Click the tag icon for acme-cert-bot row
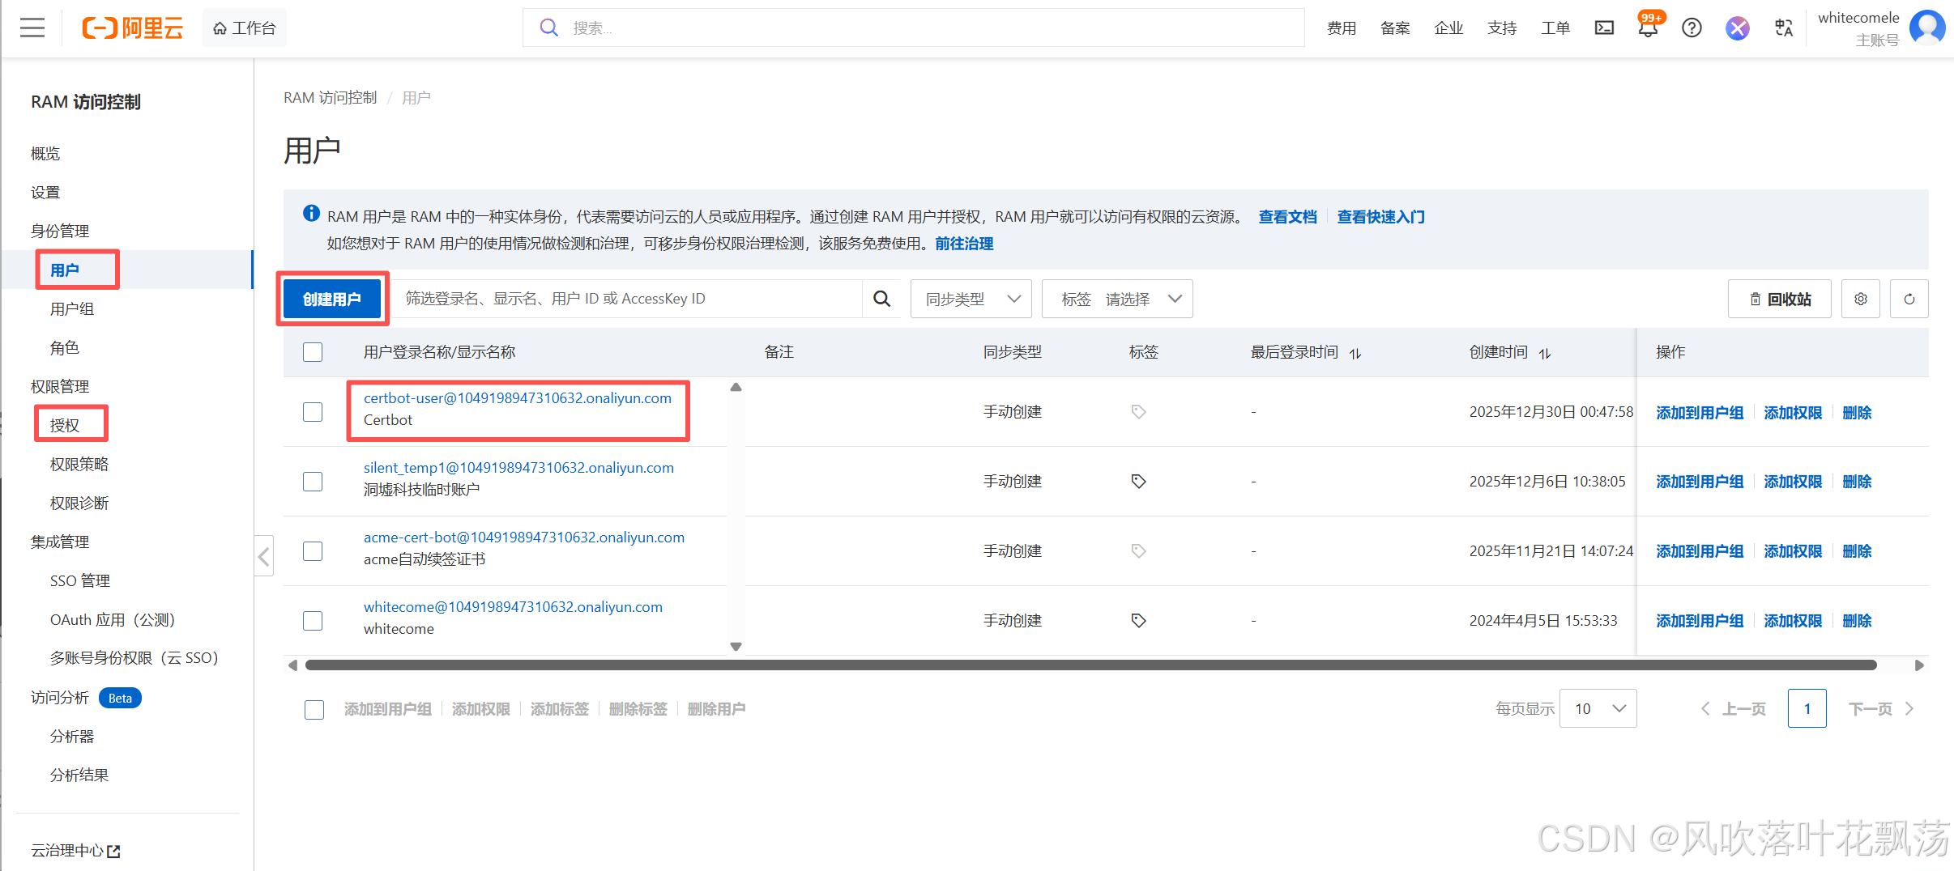 tap(1138, 551)
